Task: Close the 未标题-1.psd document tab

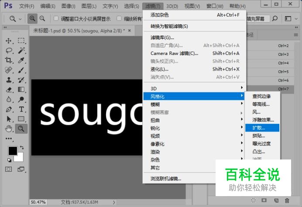Action: [x=130, y=31]
